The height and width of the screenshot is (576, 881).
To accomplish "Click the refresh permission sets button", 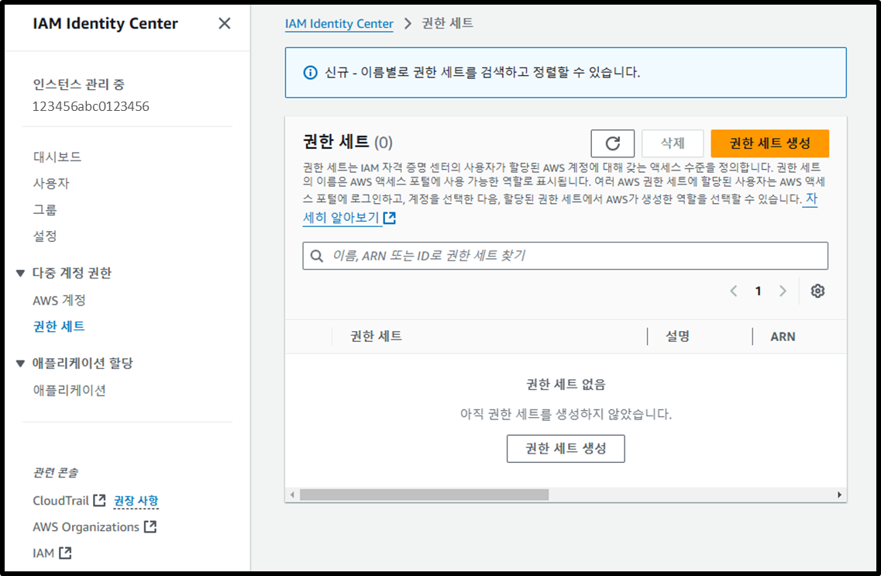I will (612, 143).
